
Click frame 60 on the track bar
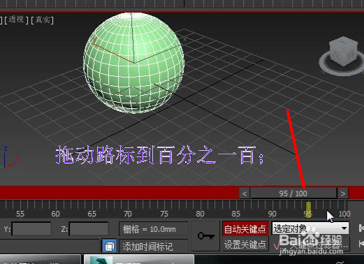56,214
